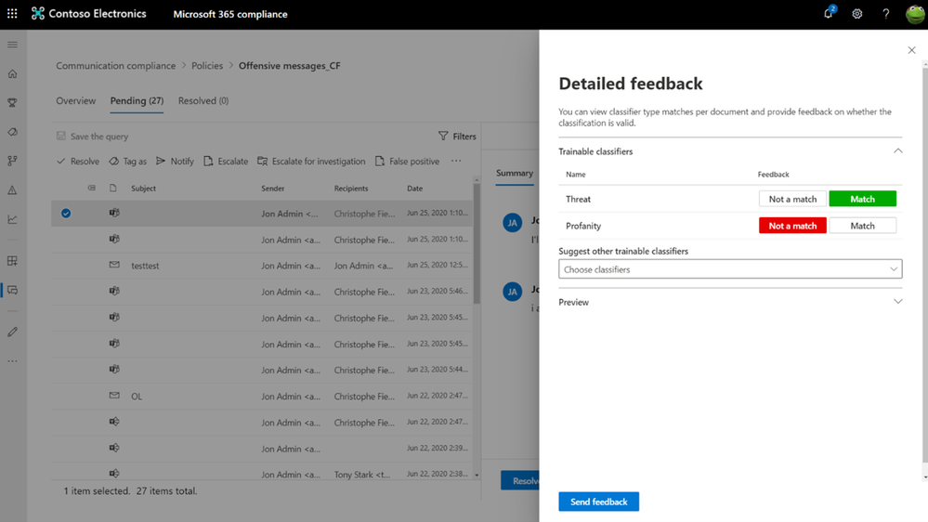
Task: Open notifications bell icon
Action: (x=829, y=13)
